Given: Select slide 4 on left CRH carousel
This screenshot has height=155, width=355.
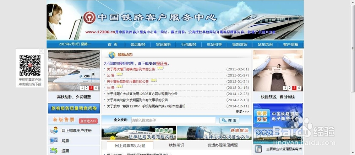Looking at the screenshot, I should [96, 88].
